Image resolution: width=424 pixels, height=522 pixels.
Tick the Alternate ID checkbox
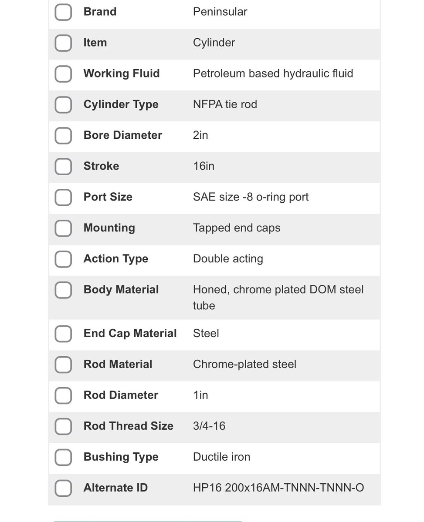pyautogui.click(x=63, y=488)
